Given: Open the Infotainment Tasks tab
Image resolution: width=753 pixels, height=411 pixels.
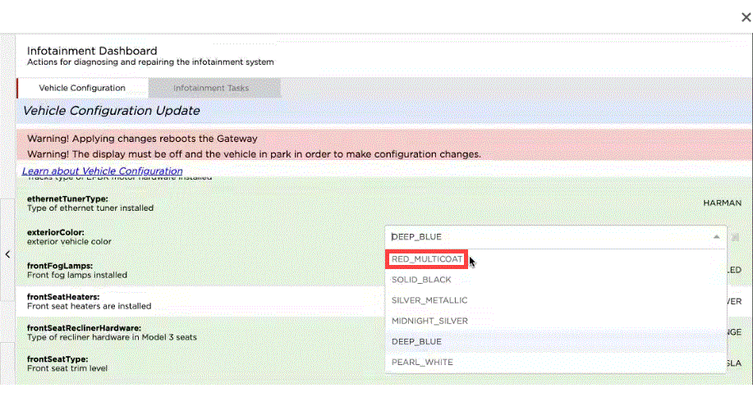Looking at the screenshot, I should (x=211, y=88).
